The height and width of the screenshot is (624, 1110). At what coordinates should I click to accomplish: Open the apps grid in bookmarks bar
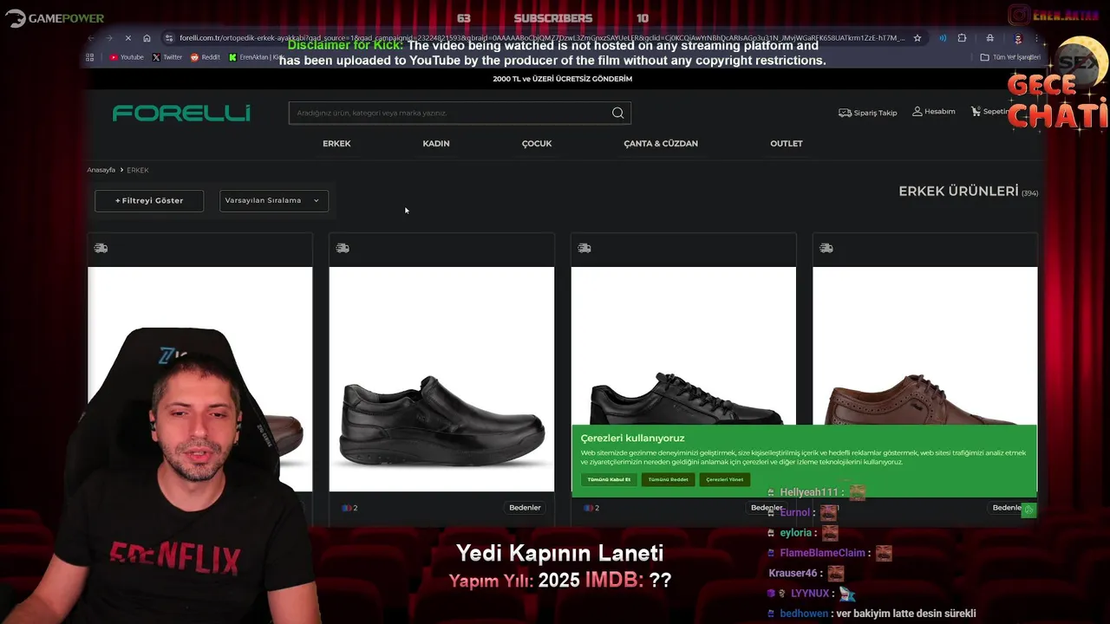click(90, 57)
